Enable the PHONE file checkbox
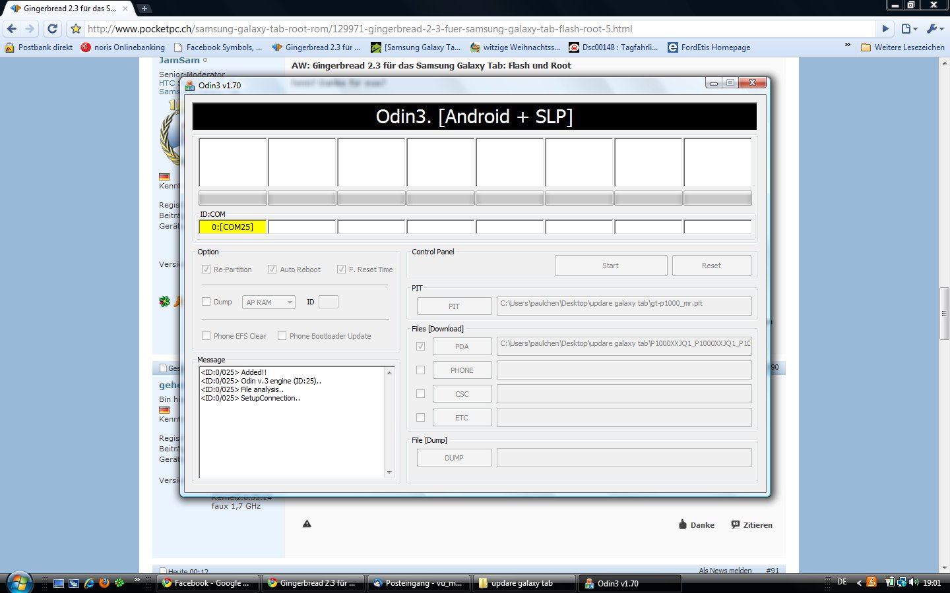This screenshot has height=593, width=950. click(420, 370)
